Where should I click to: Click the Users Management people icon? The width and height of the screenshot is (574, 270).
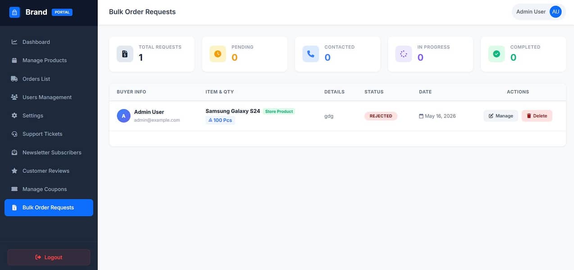pyautogui.click(x=14, y=97)
